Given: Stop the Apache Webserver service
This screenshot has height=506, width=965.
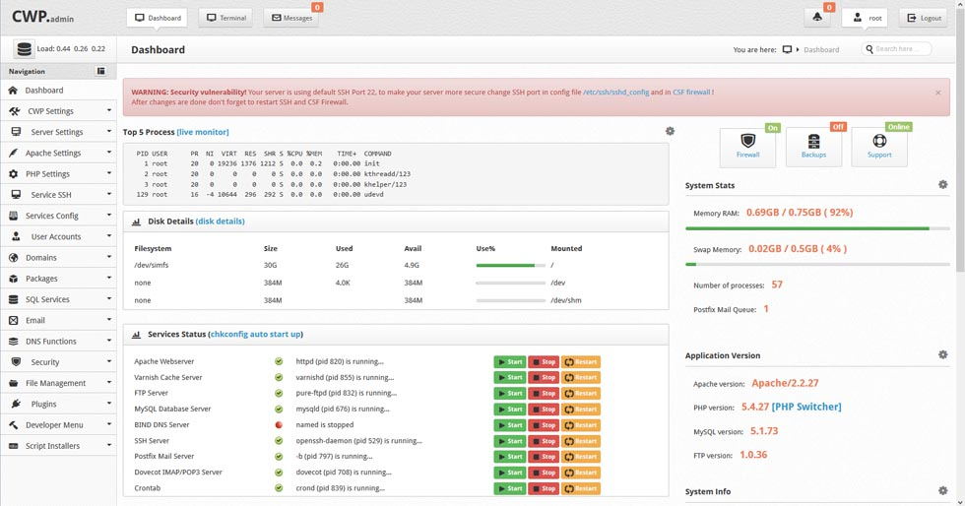Looking at the screenshot, I should 544,362.
